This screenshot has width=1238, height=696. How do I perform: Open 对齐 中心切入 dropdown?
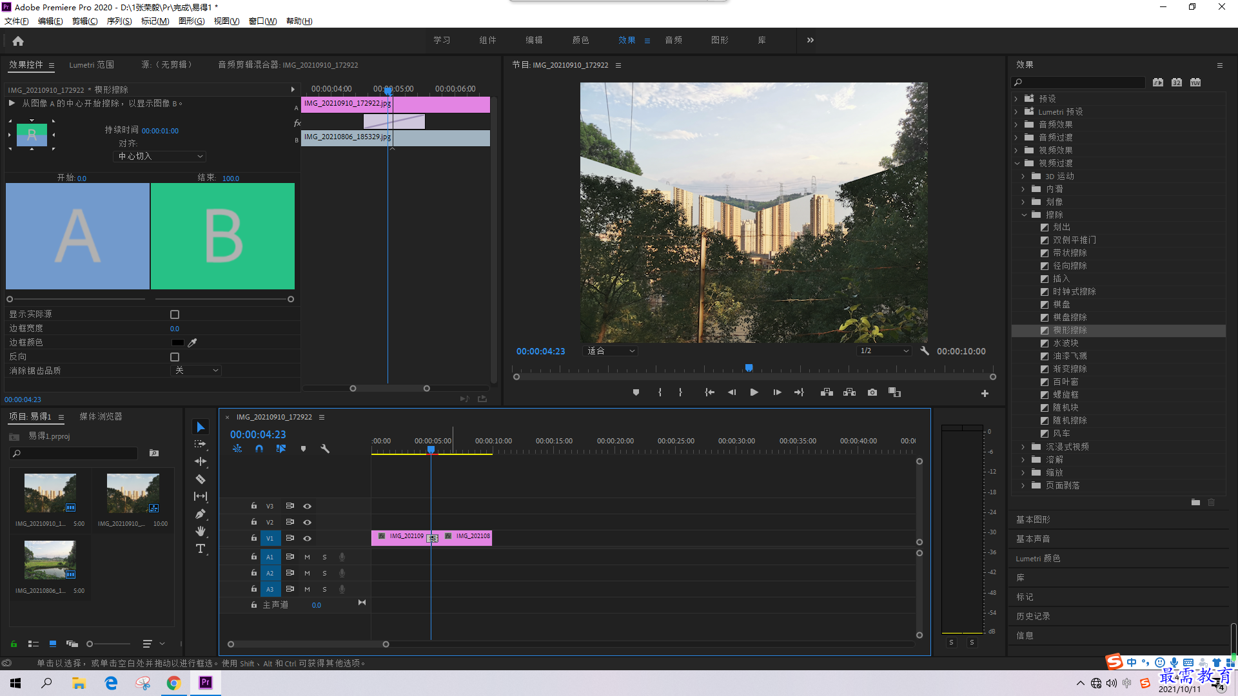160,157
